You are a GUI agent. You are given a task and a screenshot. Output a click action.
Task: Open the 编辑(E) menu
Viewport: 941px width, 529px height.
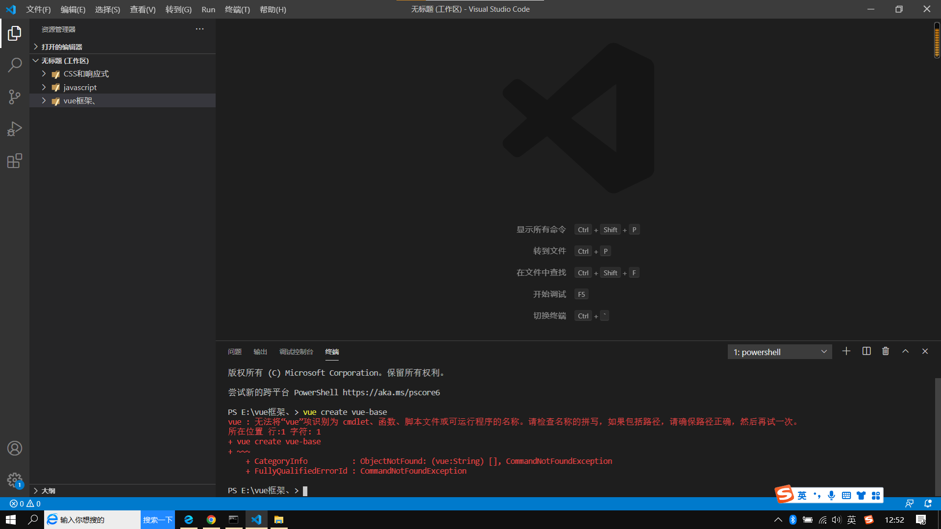(x=73, y=9)
